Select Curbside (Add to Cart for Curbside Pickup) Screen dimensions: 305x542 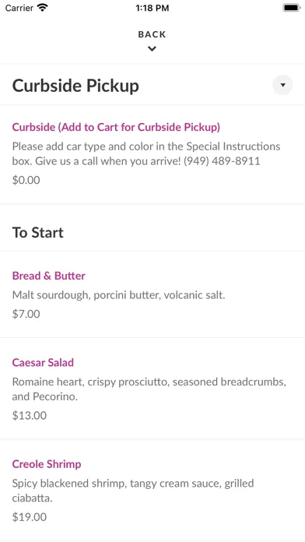click(116, 127)
